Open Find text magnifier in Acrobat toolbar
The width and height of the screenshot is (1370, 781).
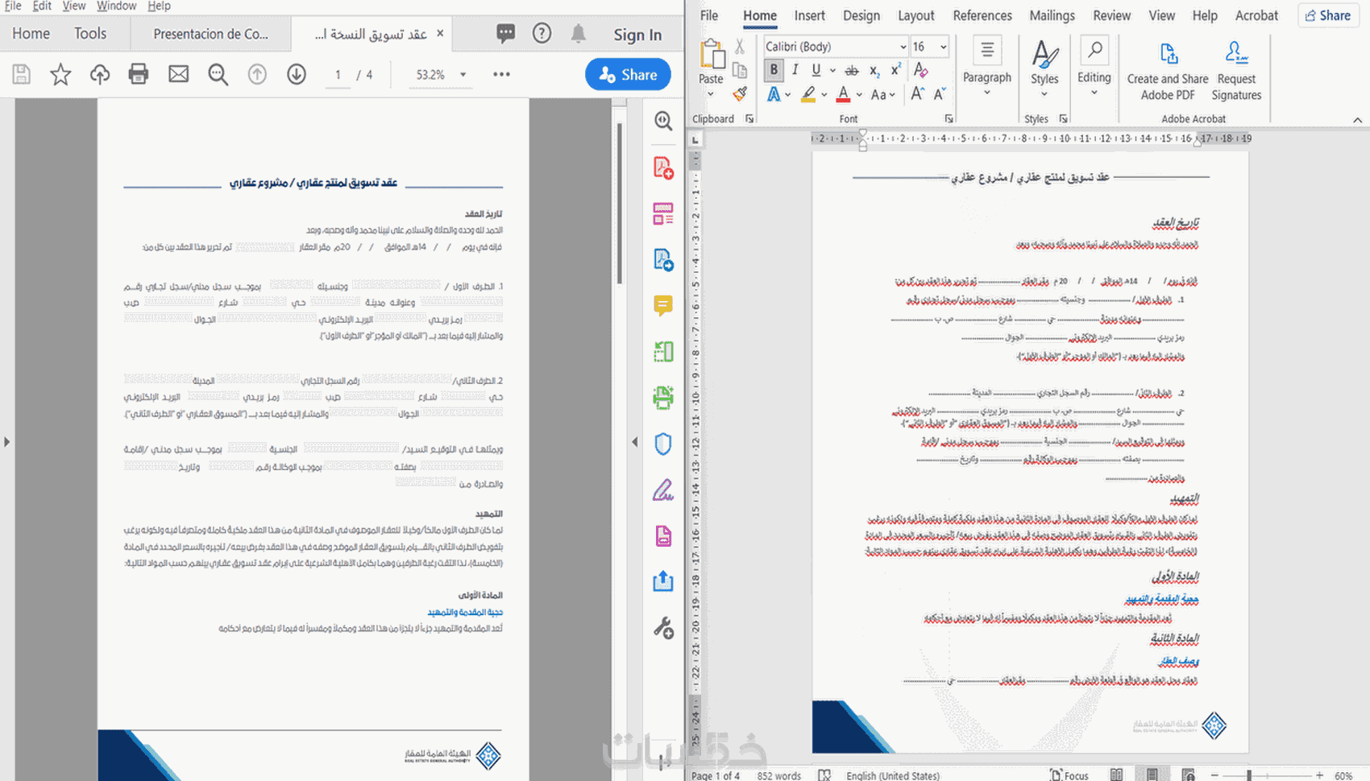[218, 75]
